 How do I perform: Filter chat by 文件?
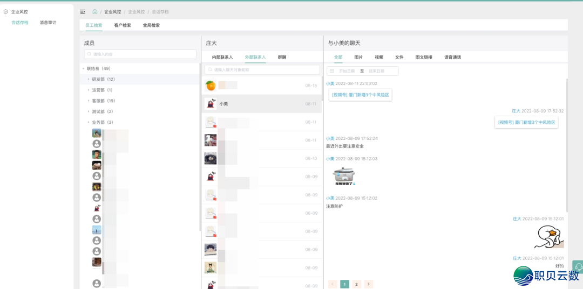pos(399,58)
